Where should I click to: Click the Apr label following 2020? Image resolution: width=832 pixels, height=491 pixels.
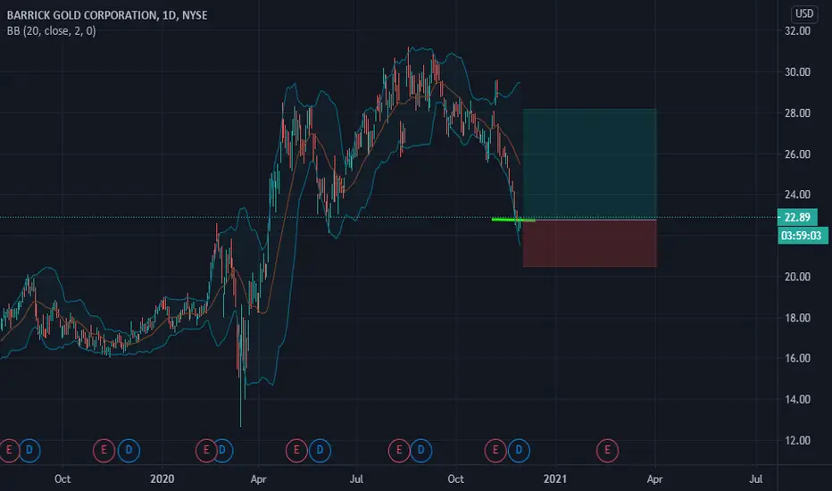(x=258, y=479)
